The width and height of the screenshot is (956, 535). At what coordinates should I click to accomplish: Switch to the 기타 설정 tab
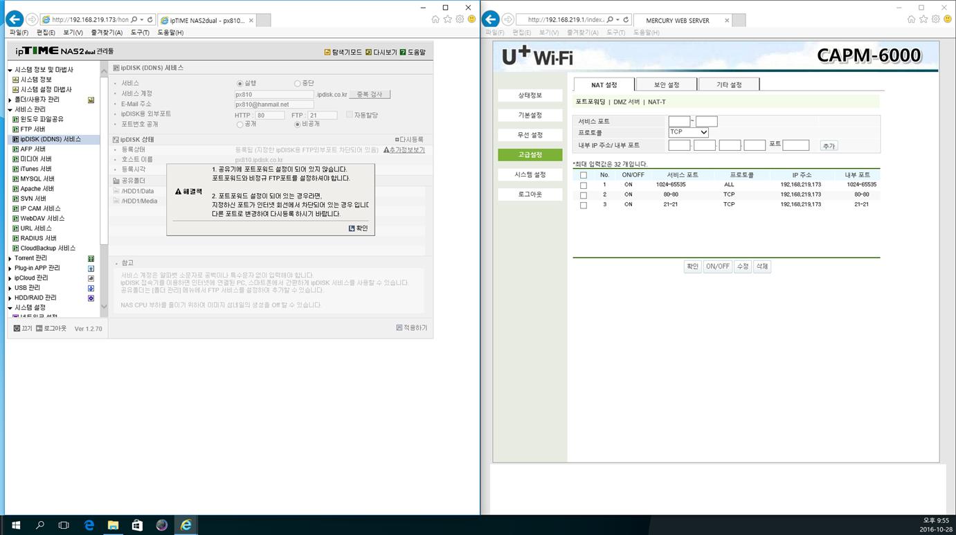(728, 84)
